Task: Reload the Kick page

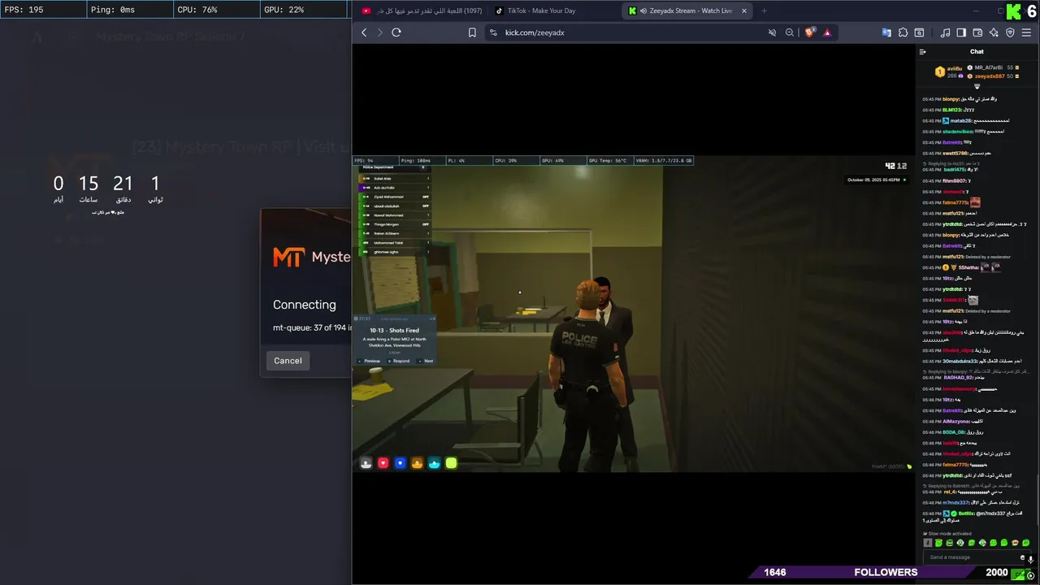Action: point(396,32)
